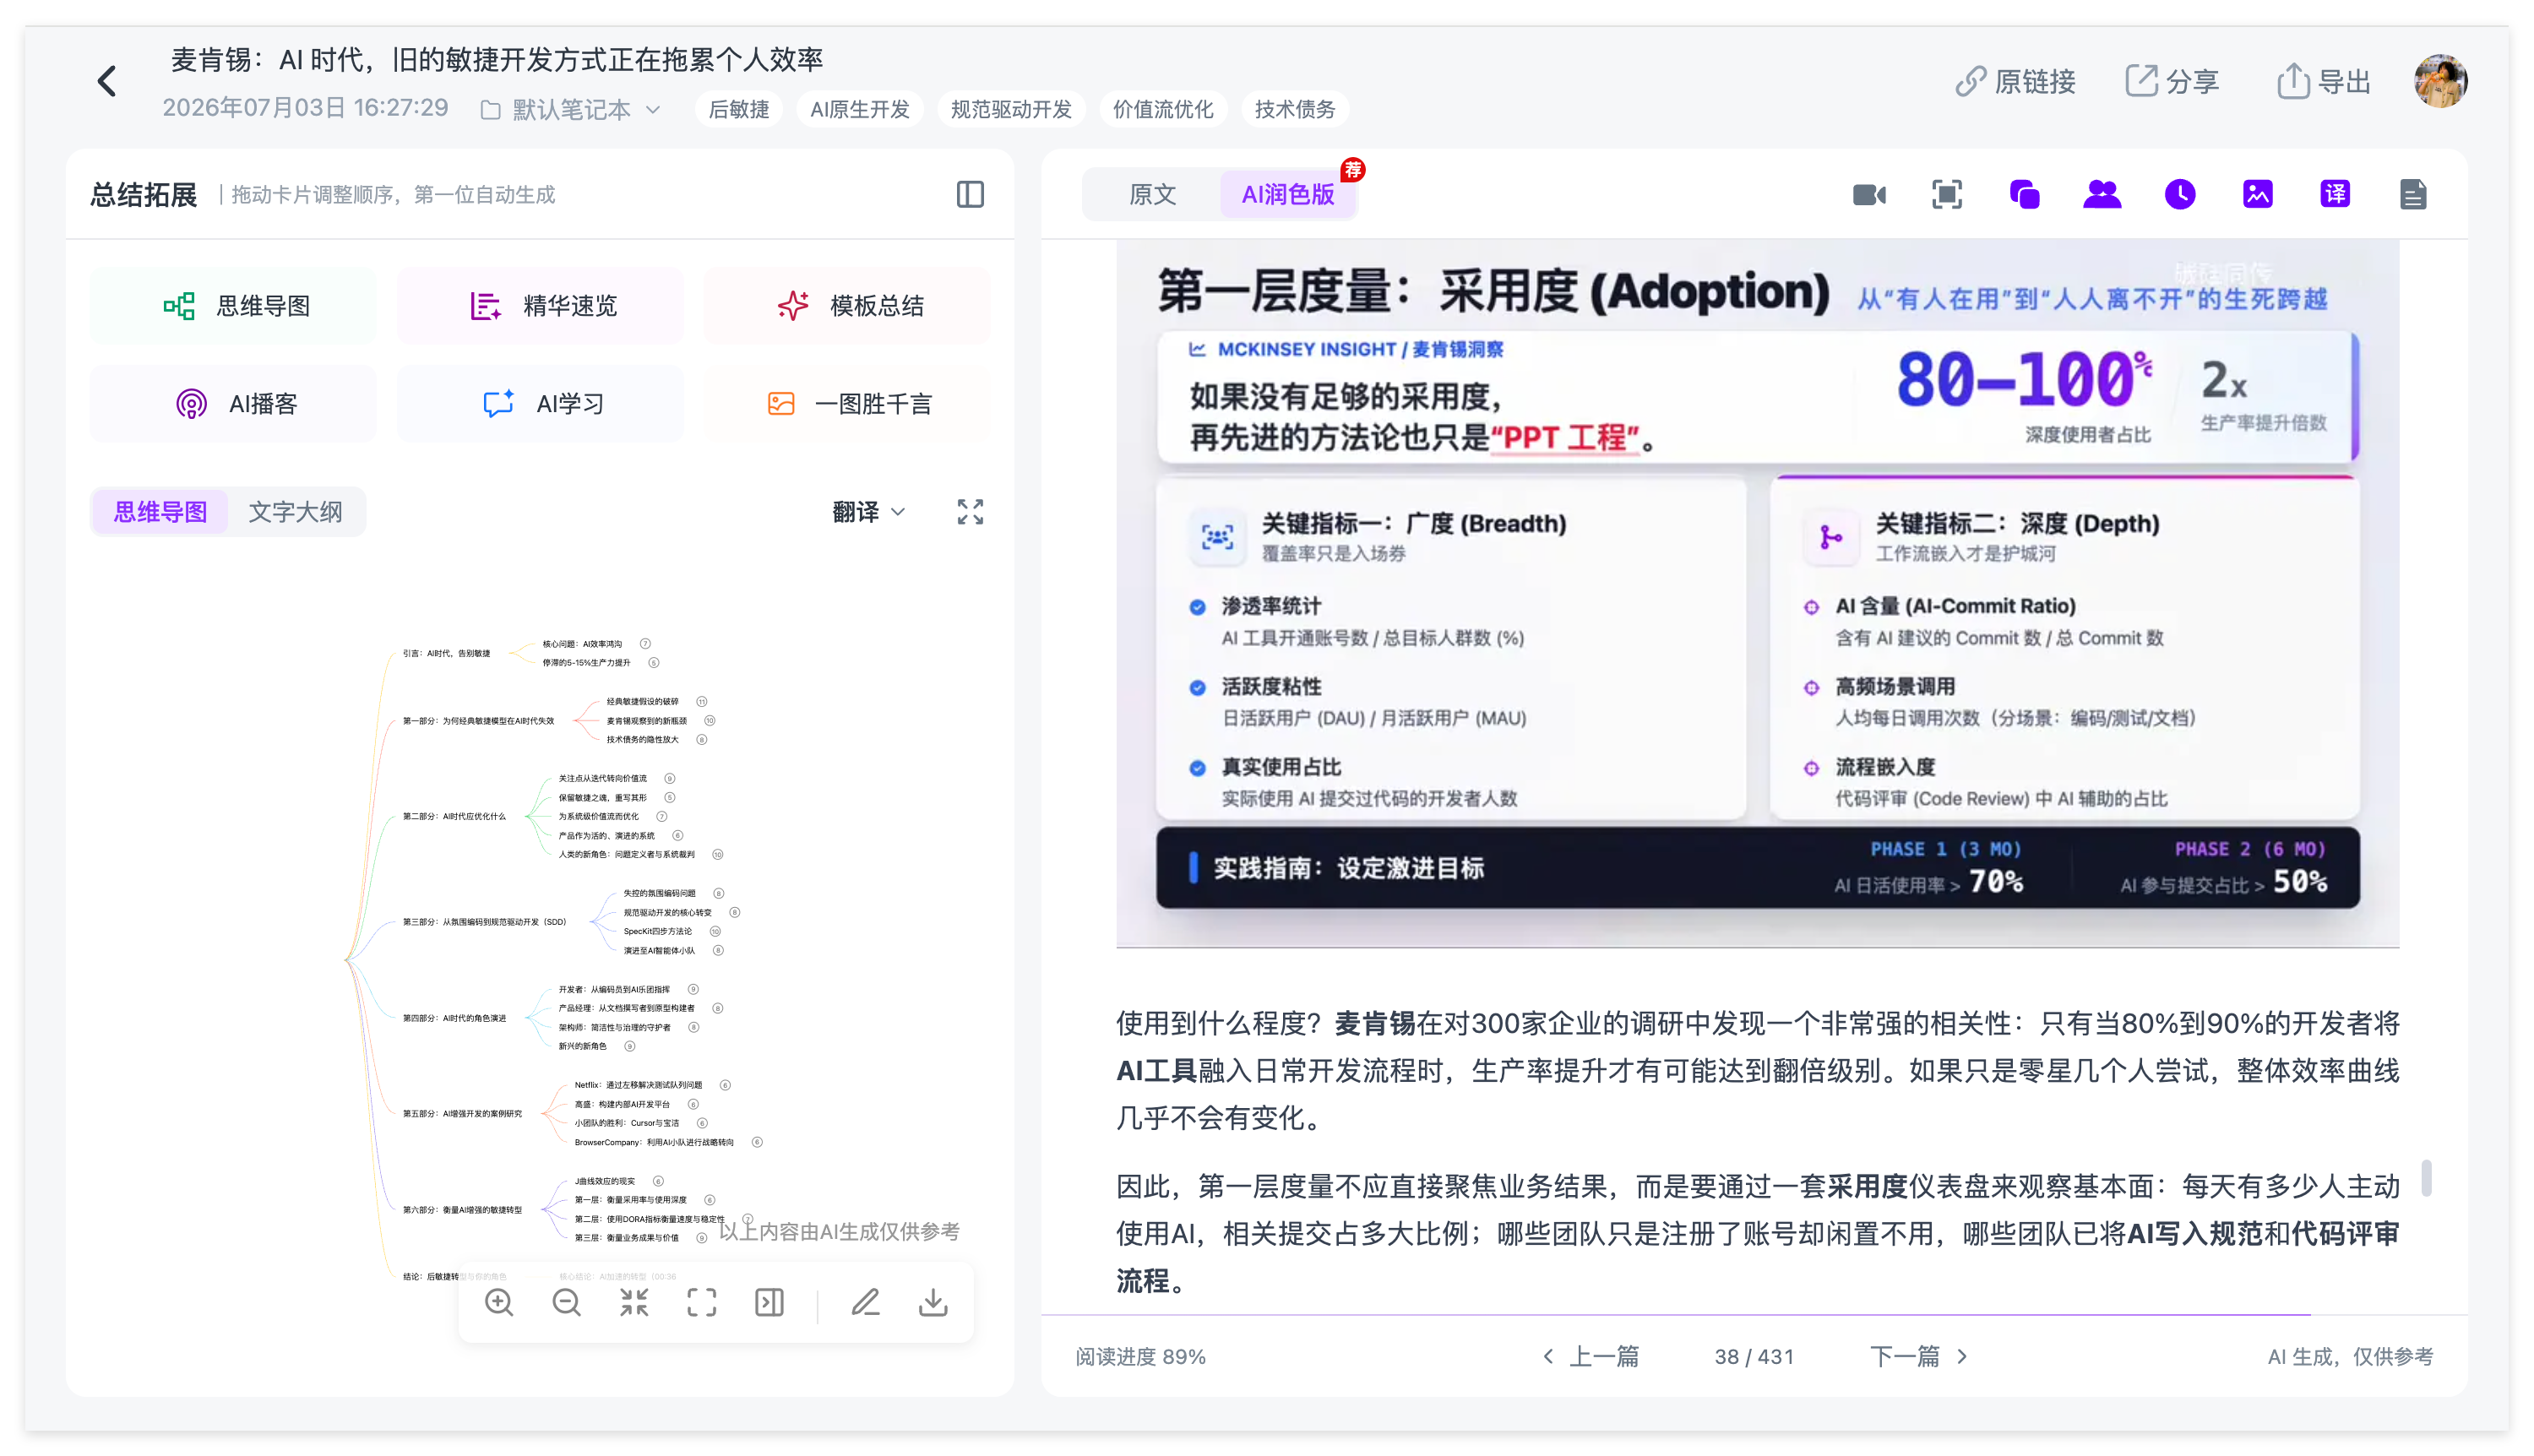Select the AI原生开发 tag
Viewport: 2534px width, 1456px height.
[x=860, y=109]
